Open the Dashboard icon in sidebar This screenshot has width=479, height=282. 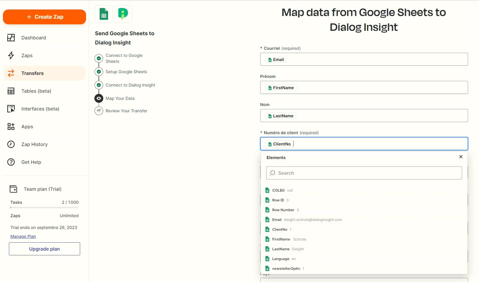[11, 38]
